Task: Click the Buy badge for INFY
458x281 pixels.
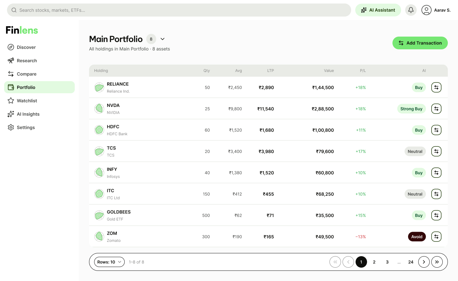Action: click(419, 172)
